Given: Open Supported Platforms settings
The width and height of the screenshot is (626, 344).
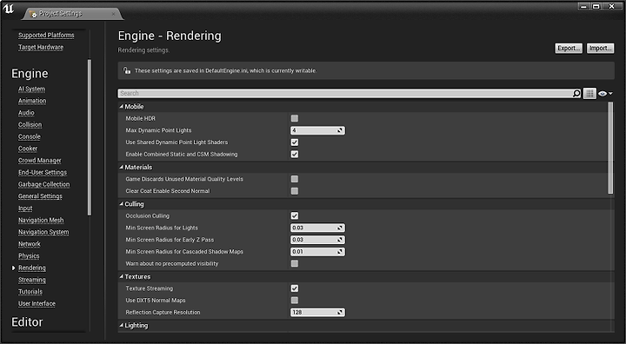Looking at the screenshot, I should [46, 35].
